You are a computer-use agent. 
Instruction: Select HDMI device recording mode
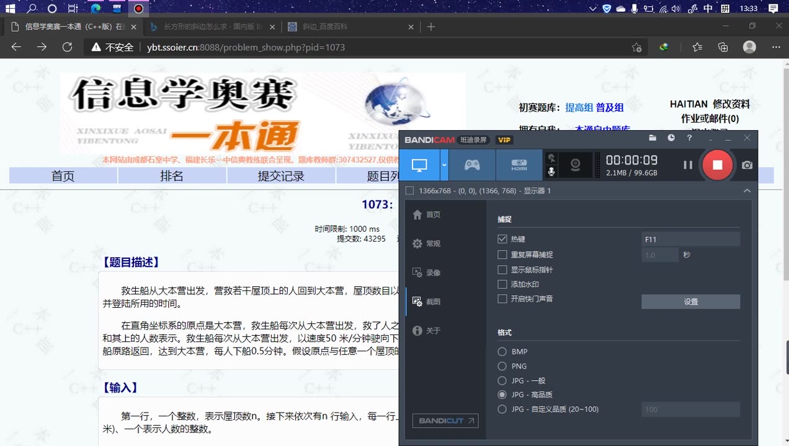[519, 165]
